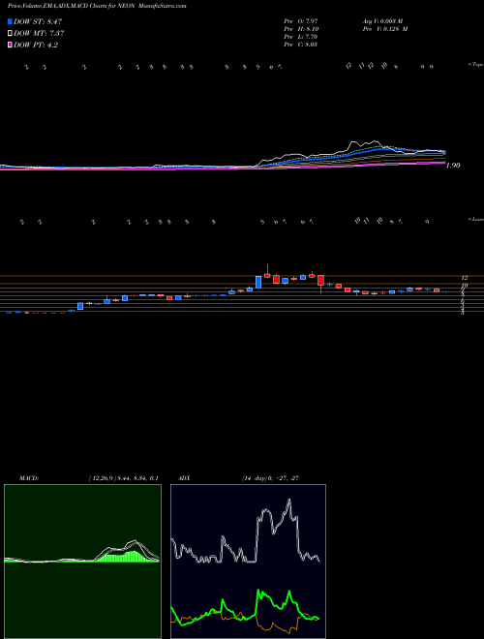Click the 'Pre V: 0.128 M' volume text
Viewport: 484px width, 639px height.
[384, 29]
